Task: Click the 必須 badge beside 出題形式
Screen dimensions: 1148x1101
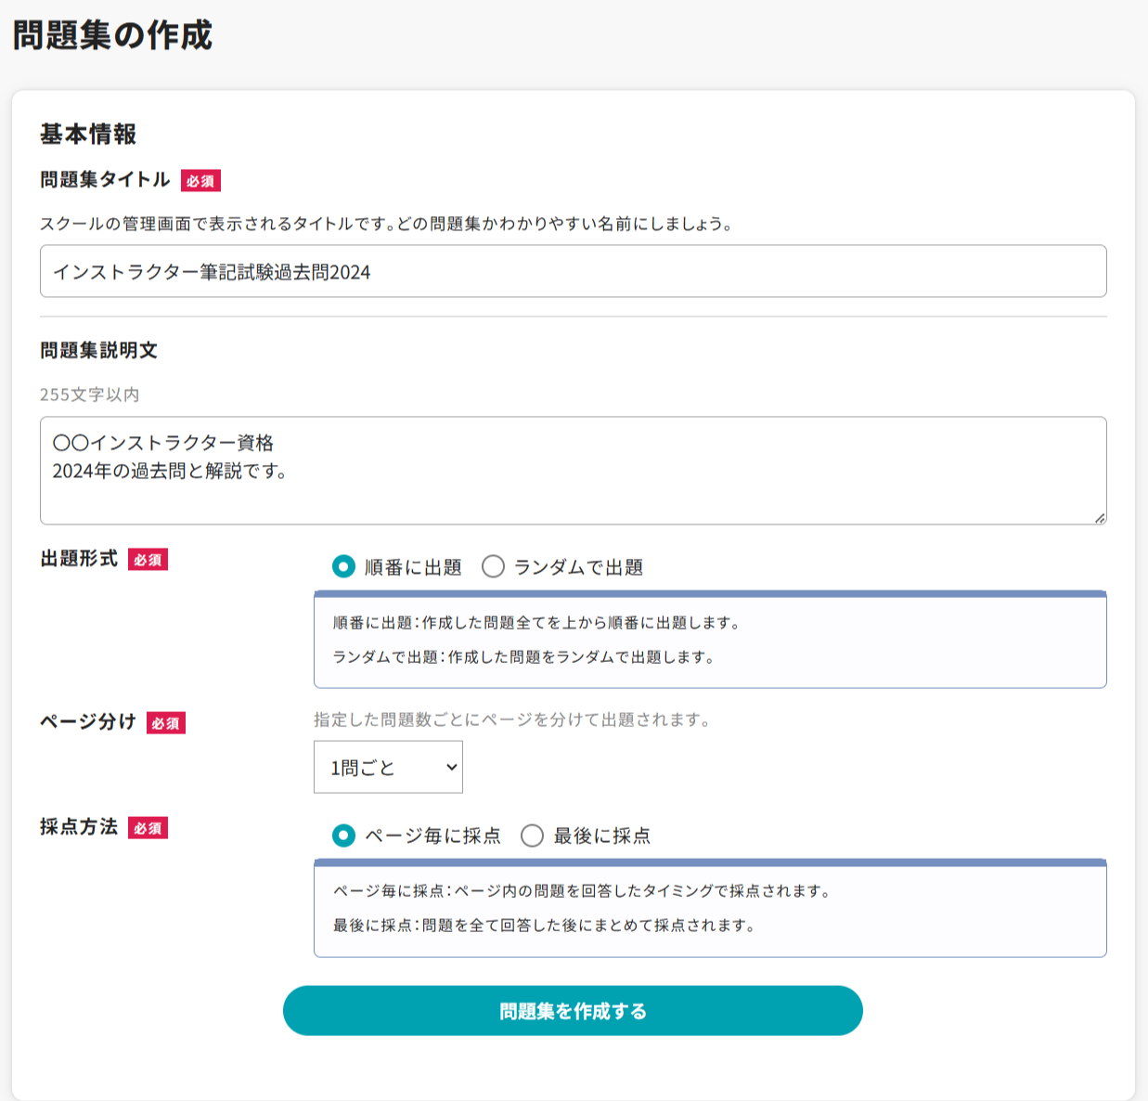Action: point(148,560)
